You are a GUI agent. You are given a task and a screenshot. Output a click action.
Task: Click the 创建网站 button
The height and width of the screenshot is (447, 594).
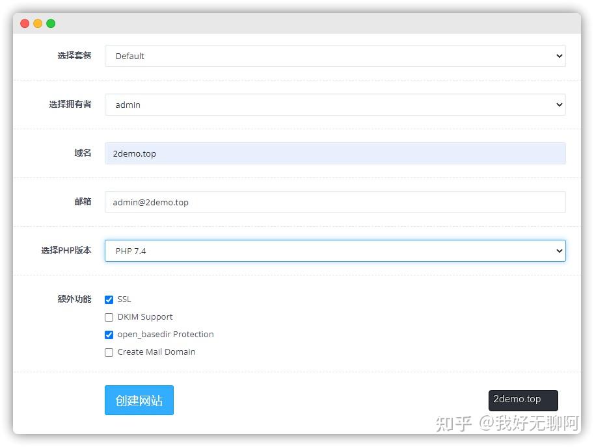[x=139, y=400]
